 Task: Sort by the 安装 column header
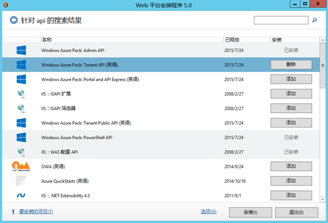(x=295, y=40)
